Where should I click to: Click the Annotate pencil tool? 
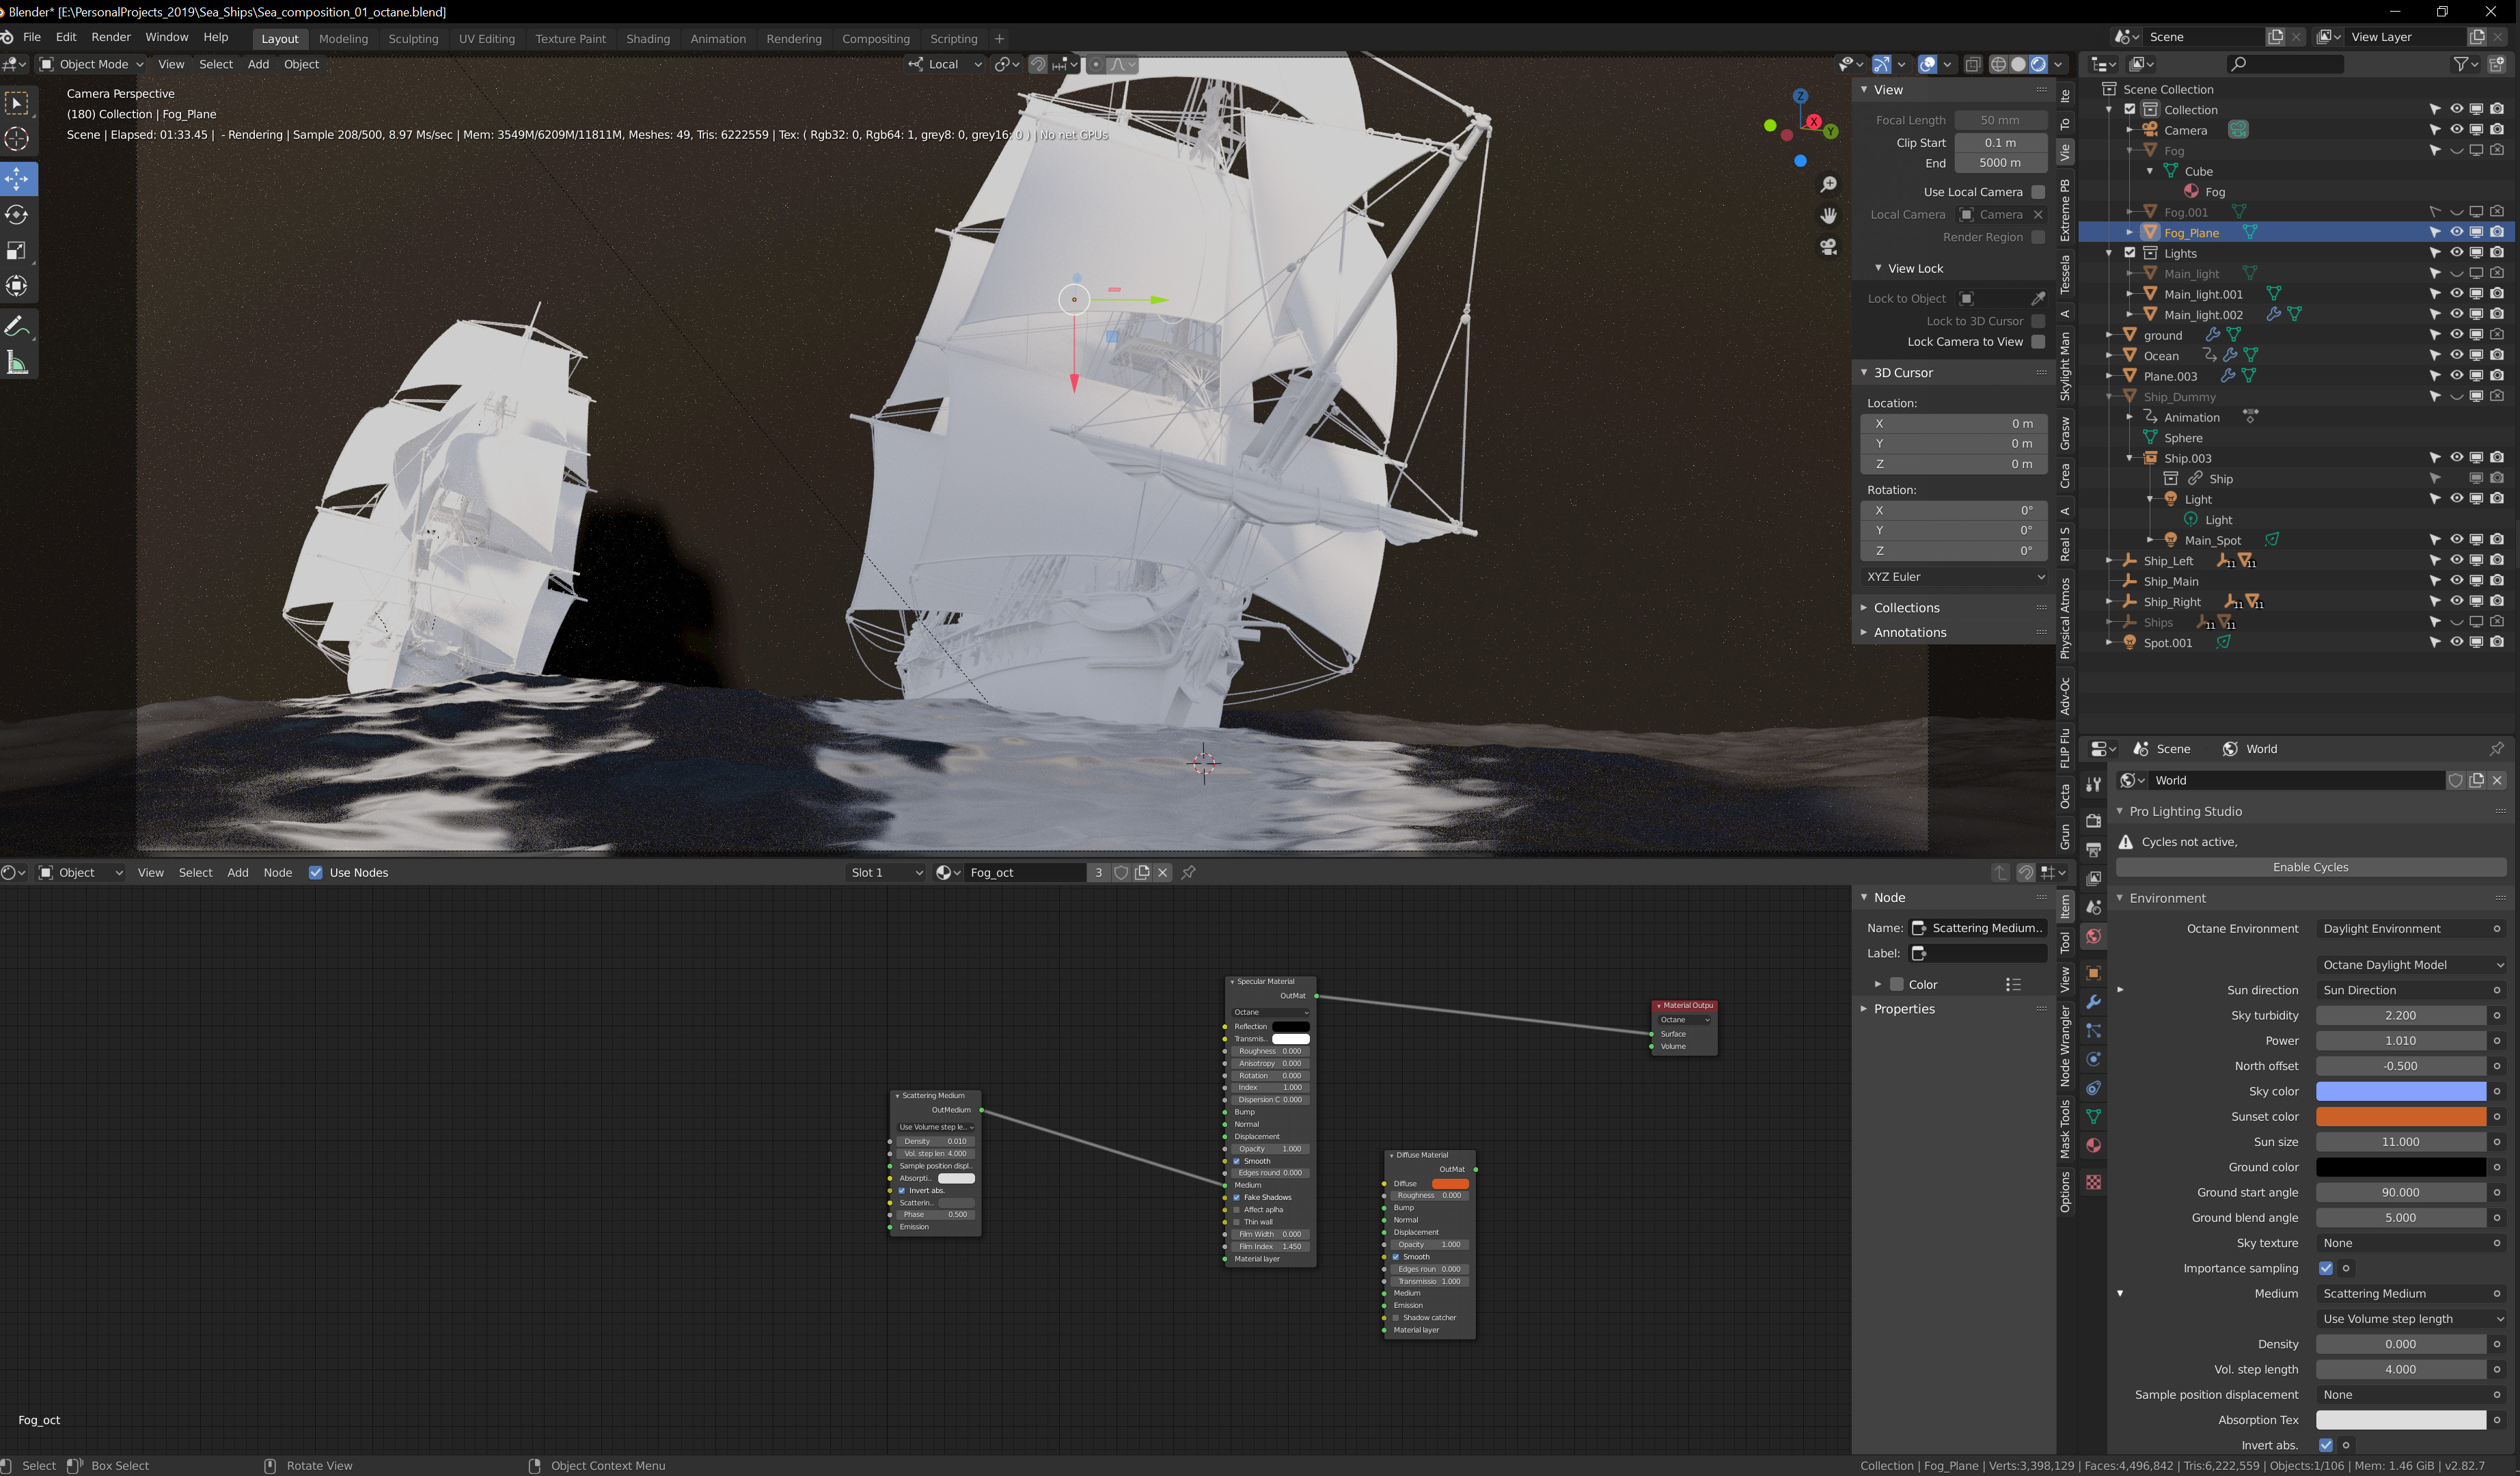point(17,327)
